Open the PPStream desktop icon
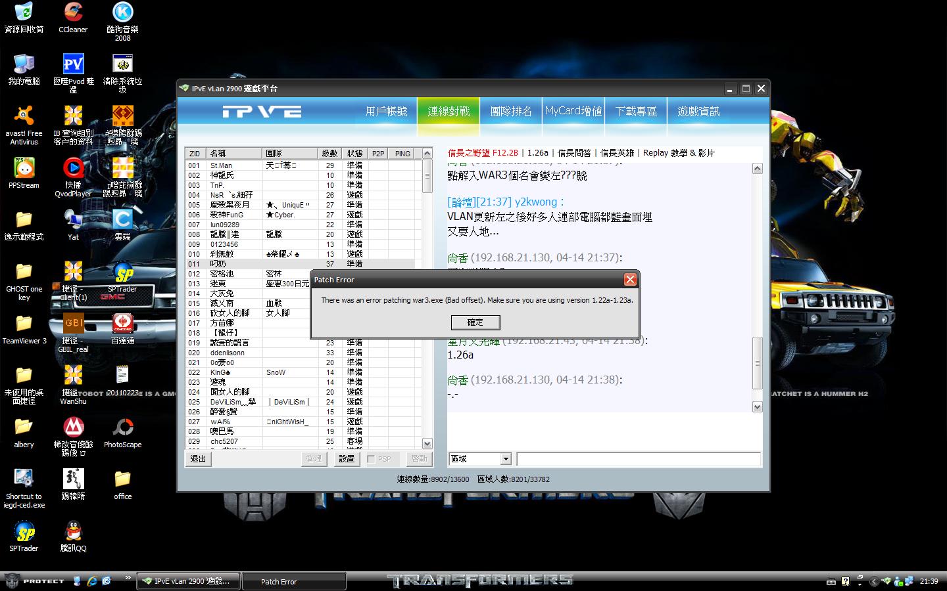The height and width of the screenshot is (591, 947). [24, 173]
